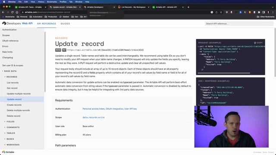Expand the Comments section
Screen dimensions: 276x155
(x=12, y=127)
